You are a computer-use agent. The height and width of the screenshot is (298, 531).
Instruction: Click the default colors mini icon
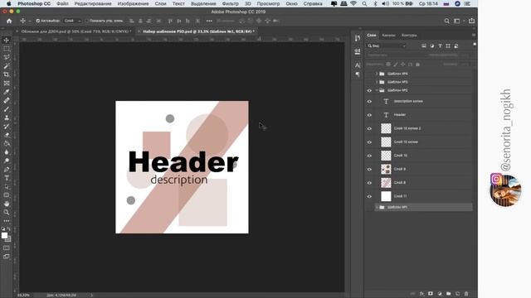coord(3,228)
